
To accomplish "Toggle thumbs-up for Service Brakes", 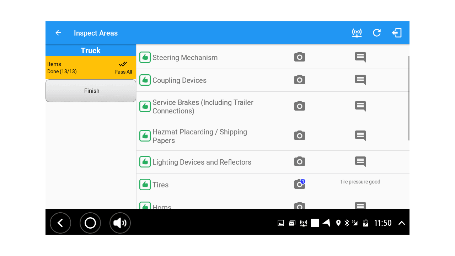I will pos(145,106).
